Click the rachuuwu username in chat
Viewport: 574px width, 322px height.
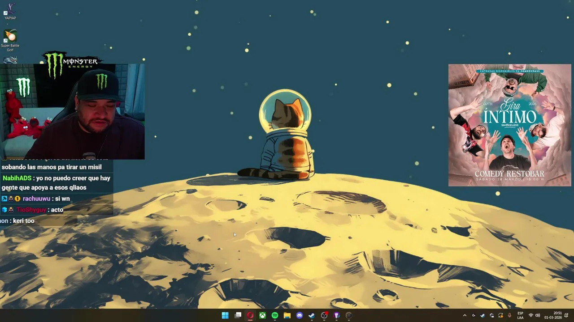click(36, 199)
